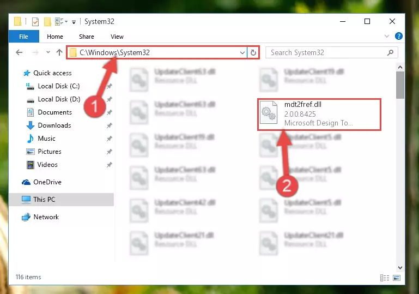Select the mdt2fref.dll file
419x294 pixels.
[319, 114]
